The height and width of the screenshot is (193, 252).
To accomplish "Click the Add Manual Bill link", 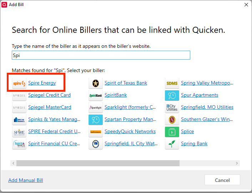I will (x=26, y=180).
